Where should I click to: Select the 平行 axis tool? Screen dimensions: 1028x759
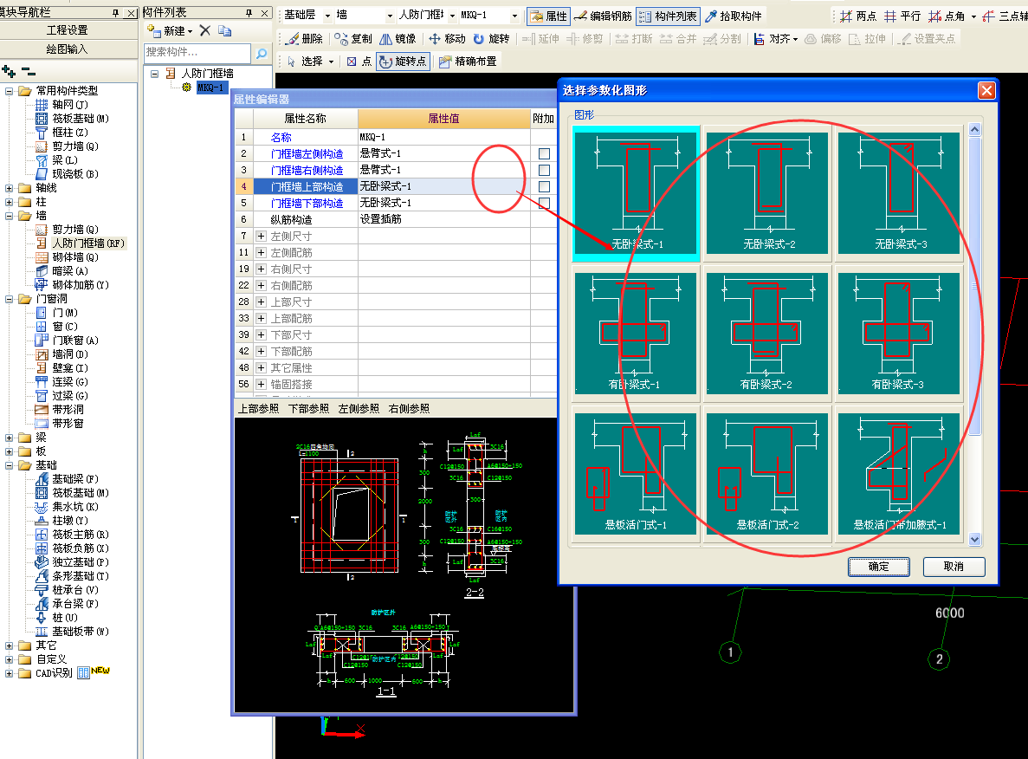point(902,16)
